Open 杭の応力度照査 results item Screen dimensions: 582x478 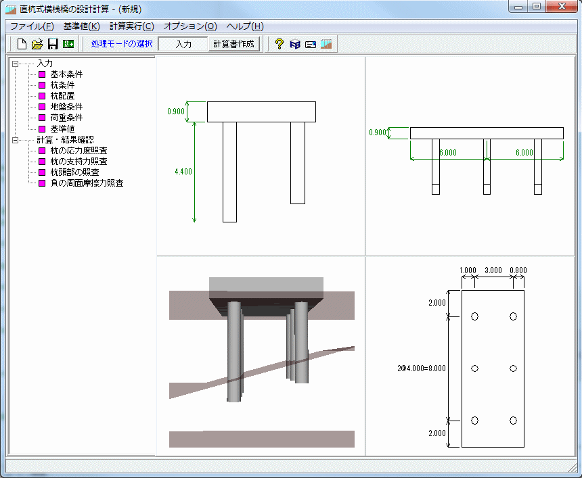[79, 151]
